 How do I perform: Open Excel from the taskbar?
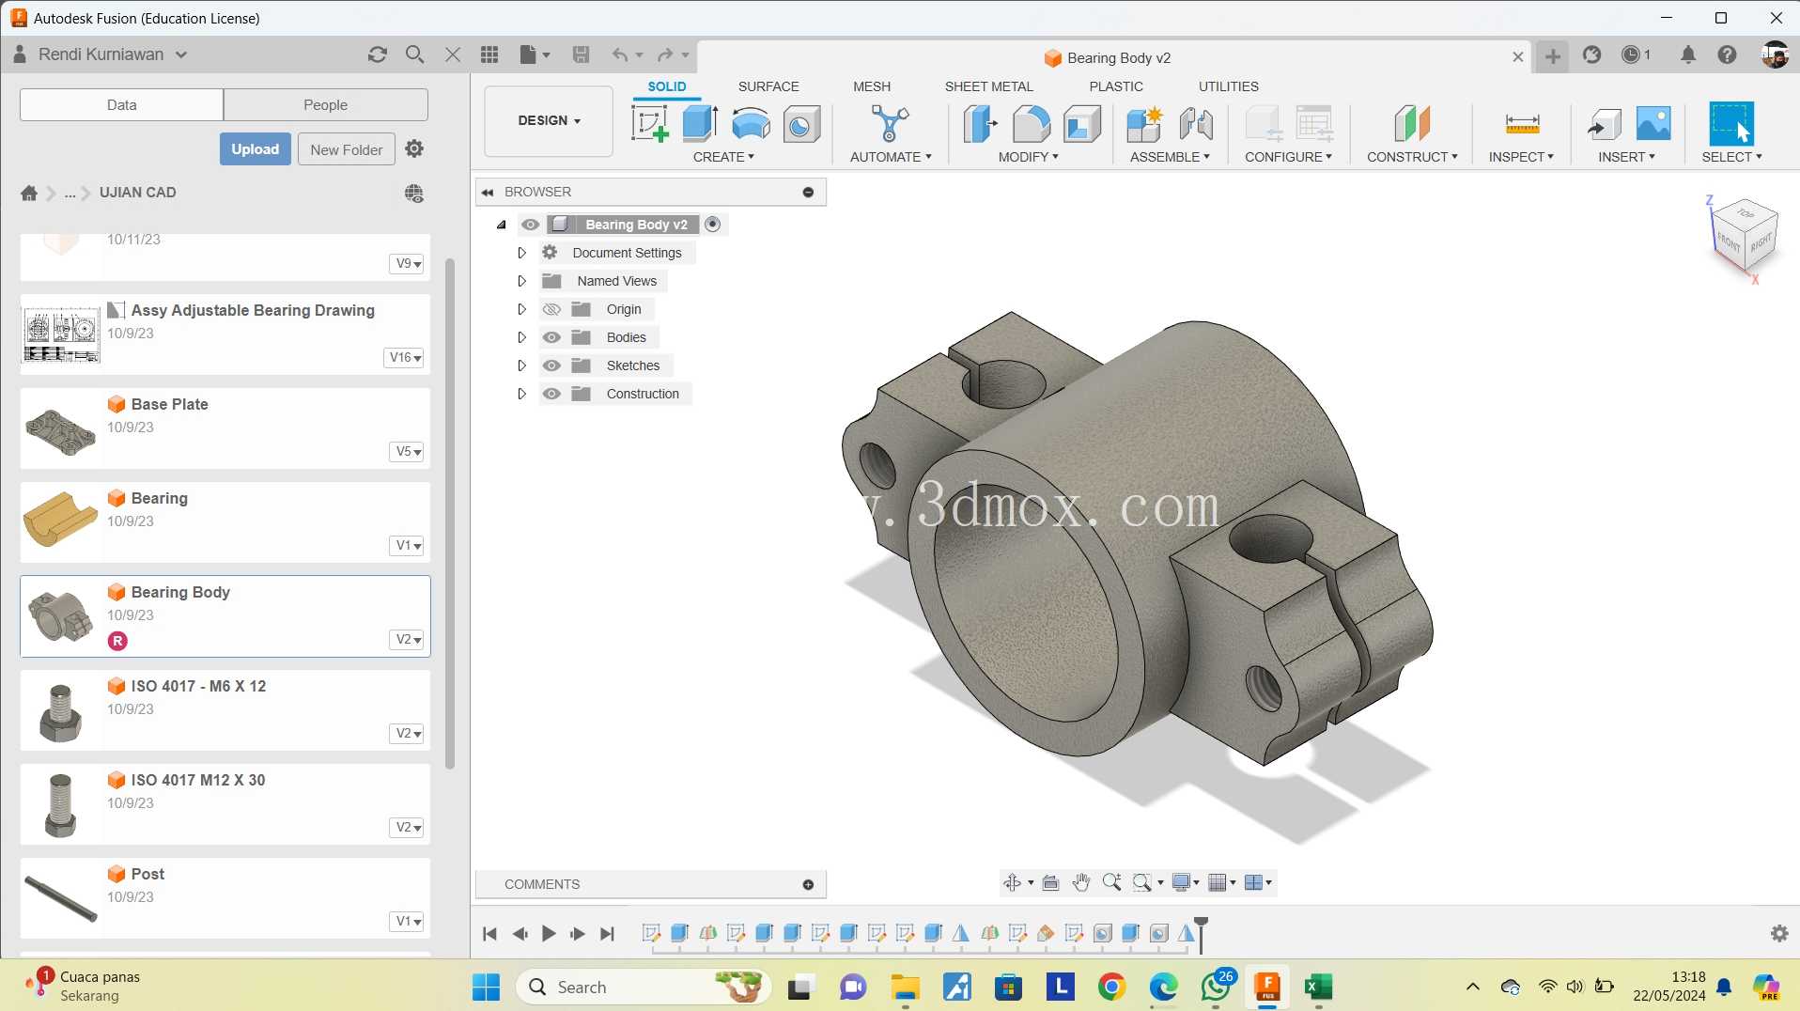click(x=1318, y=987)
